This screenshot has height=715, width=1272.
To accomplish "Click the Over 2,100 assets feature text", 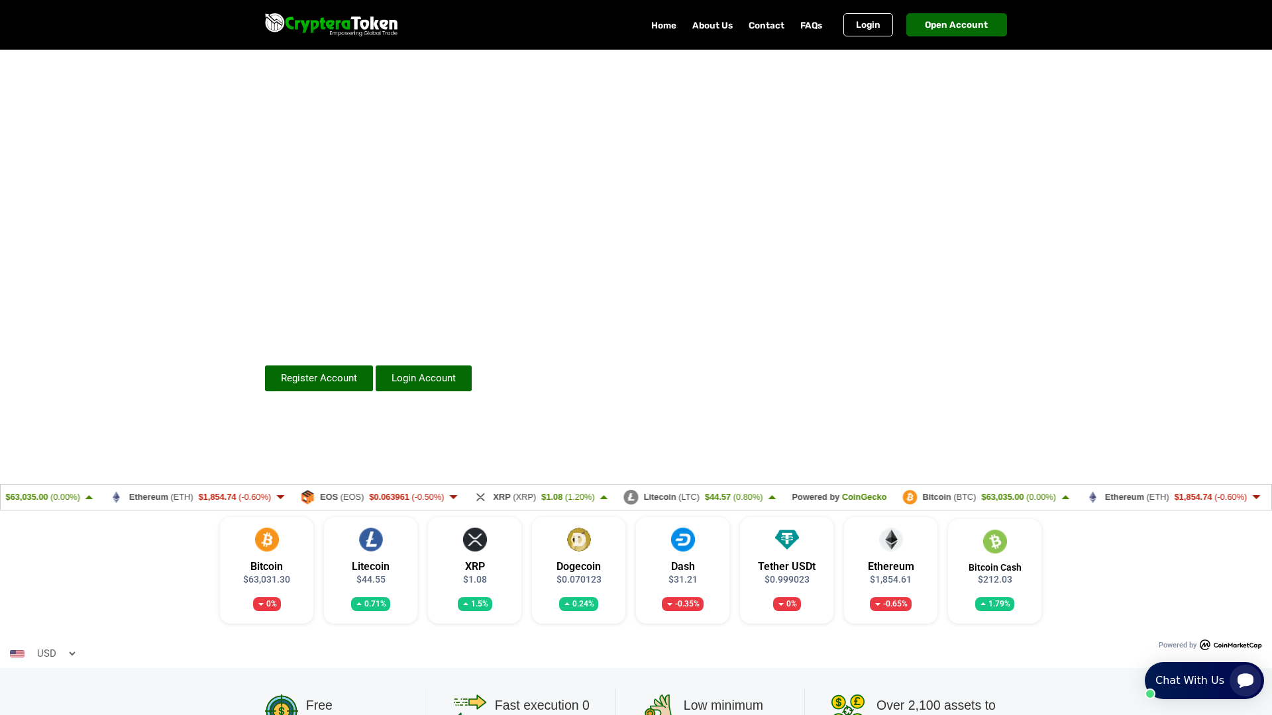I will (x=935, y=705).
